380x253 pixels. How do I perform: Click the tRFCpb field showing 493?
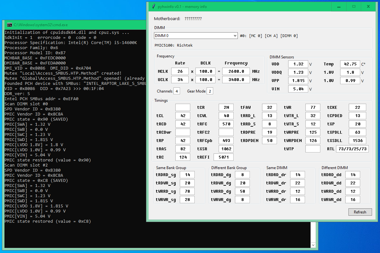226,140
